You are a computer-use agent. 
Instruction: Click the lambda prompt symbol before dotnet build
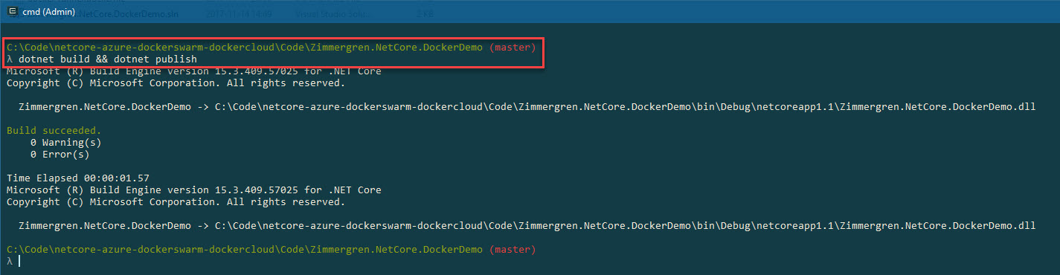9,59
